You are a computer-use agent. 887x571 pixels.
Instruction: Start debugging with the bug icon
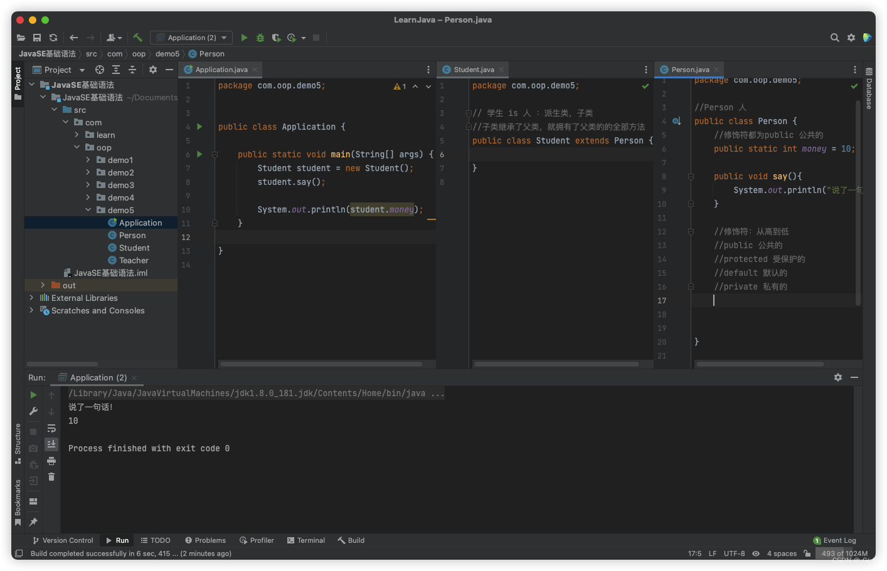[x=260, y=38]
